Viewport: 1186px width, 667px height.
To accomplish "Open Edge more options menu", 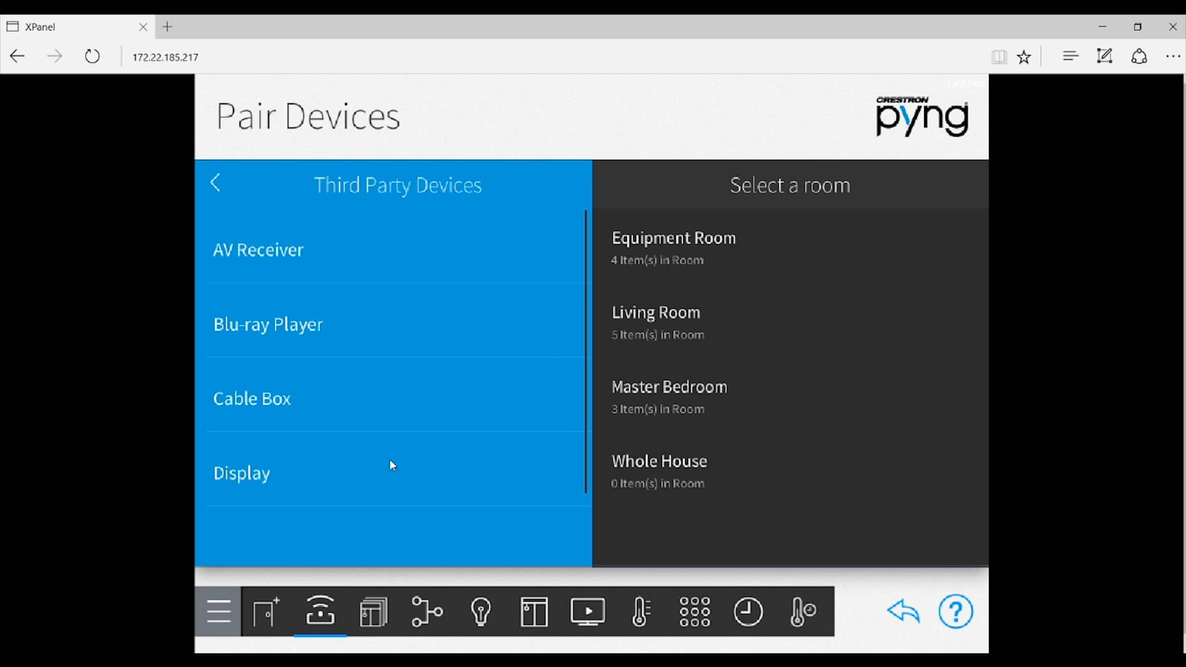I will click(1173, 56).
